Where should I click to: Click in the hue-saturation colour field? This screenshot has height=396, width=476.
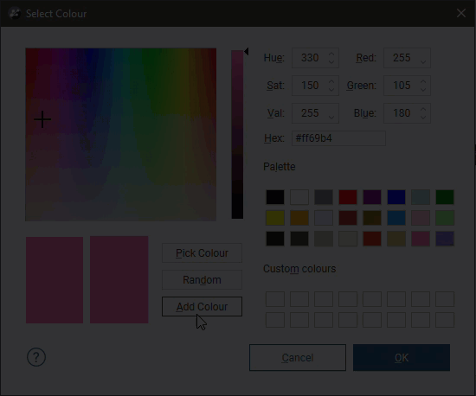click(121, 135)
